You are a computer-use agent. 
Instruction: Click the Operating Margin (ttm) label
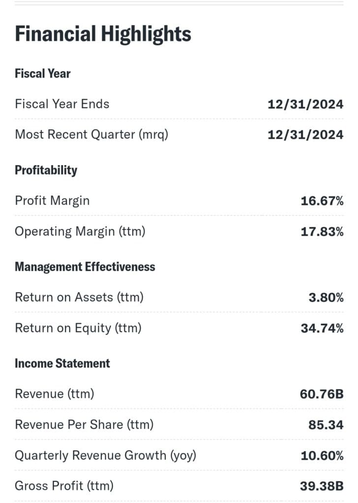pos(80,231)
